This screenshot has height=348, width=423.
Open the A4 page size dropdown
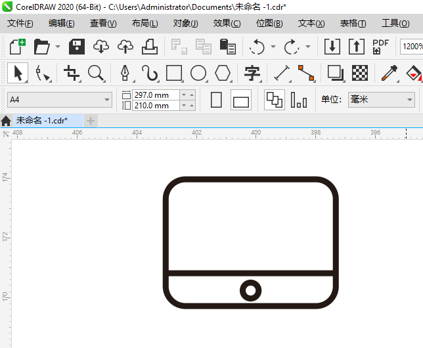coord(60,100)
